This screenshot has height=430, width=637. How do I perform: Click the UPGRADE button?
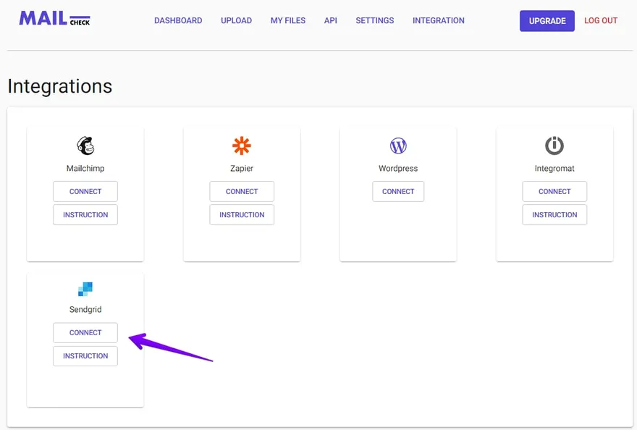[547, 20]
